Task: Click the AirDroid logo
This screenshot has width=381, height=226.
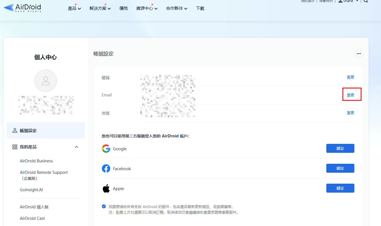Action: tap(22, 8)
